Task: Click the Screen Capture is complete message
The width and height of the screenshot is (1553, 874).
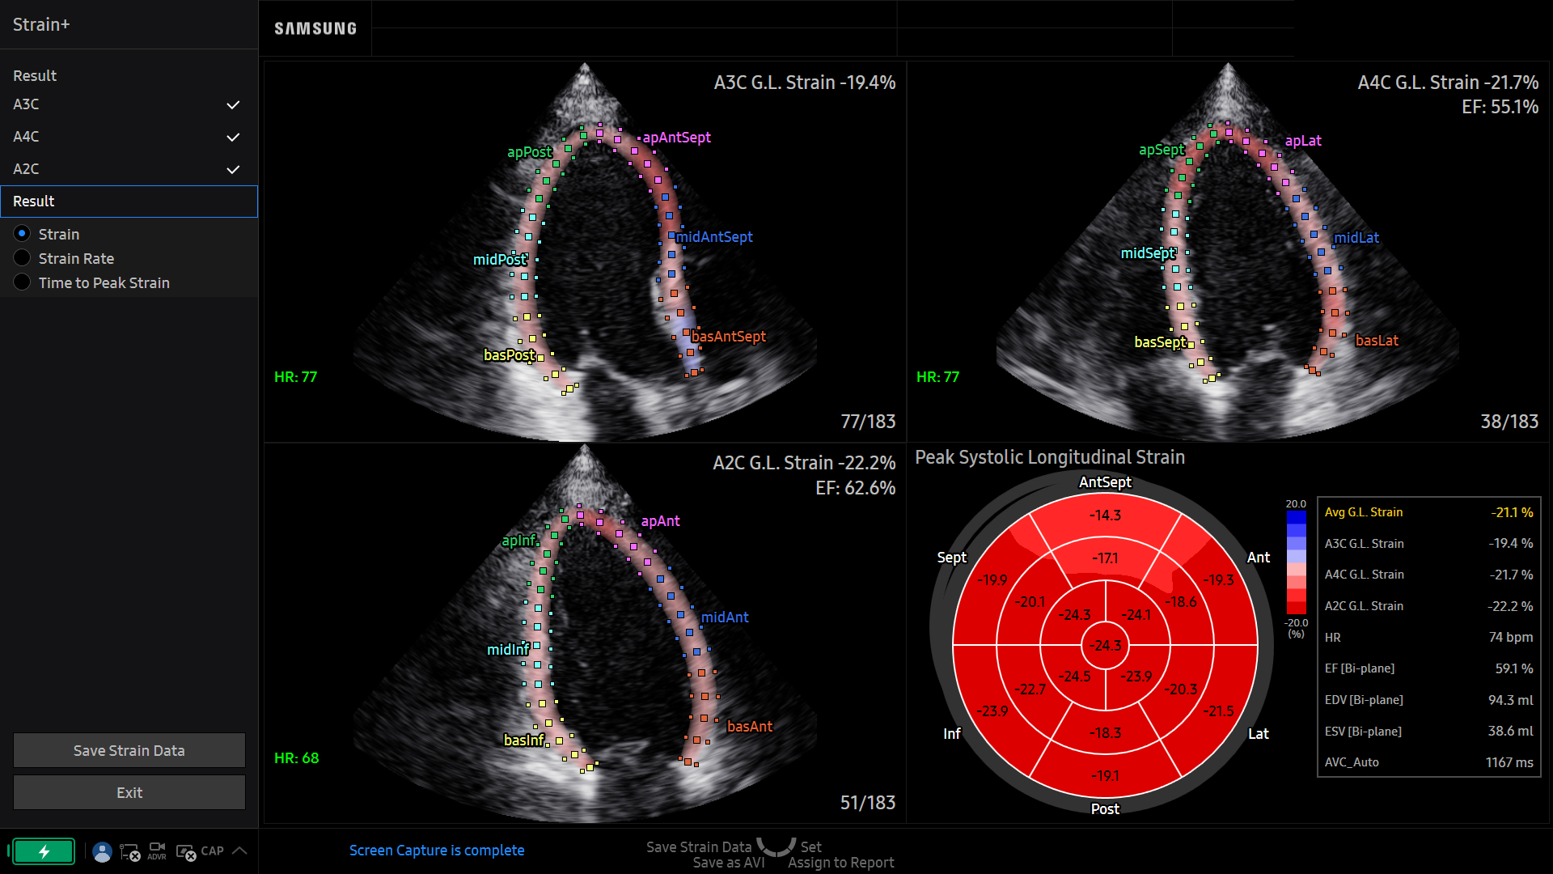Action: 437,851
